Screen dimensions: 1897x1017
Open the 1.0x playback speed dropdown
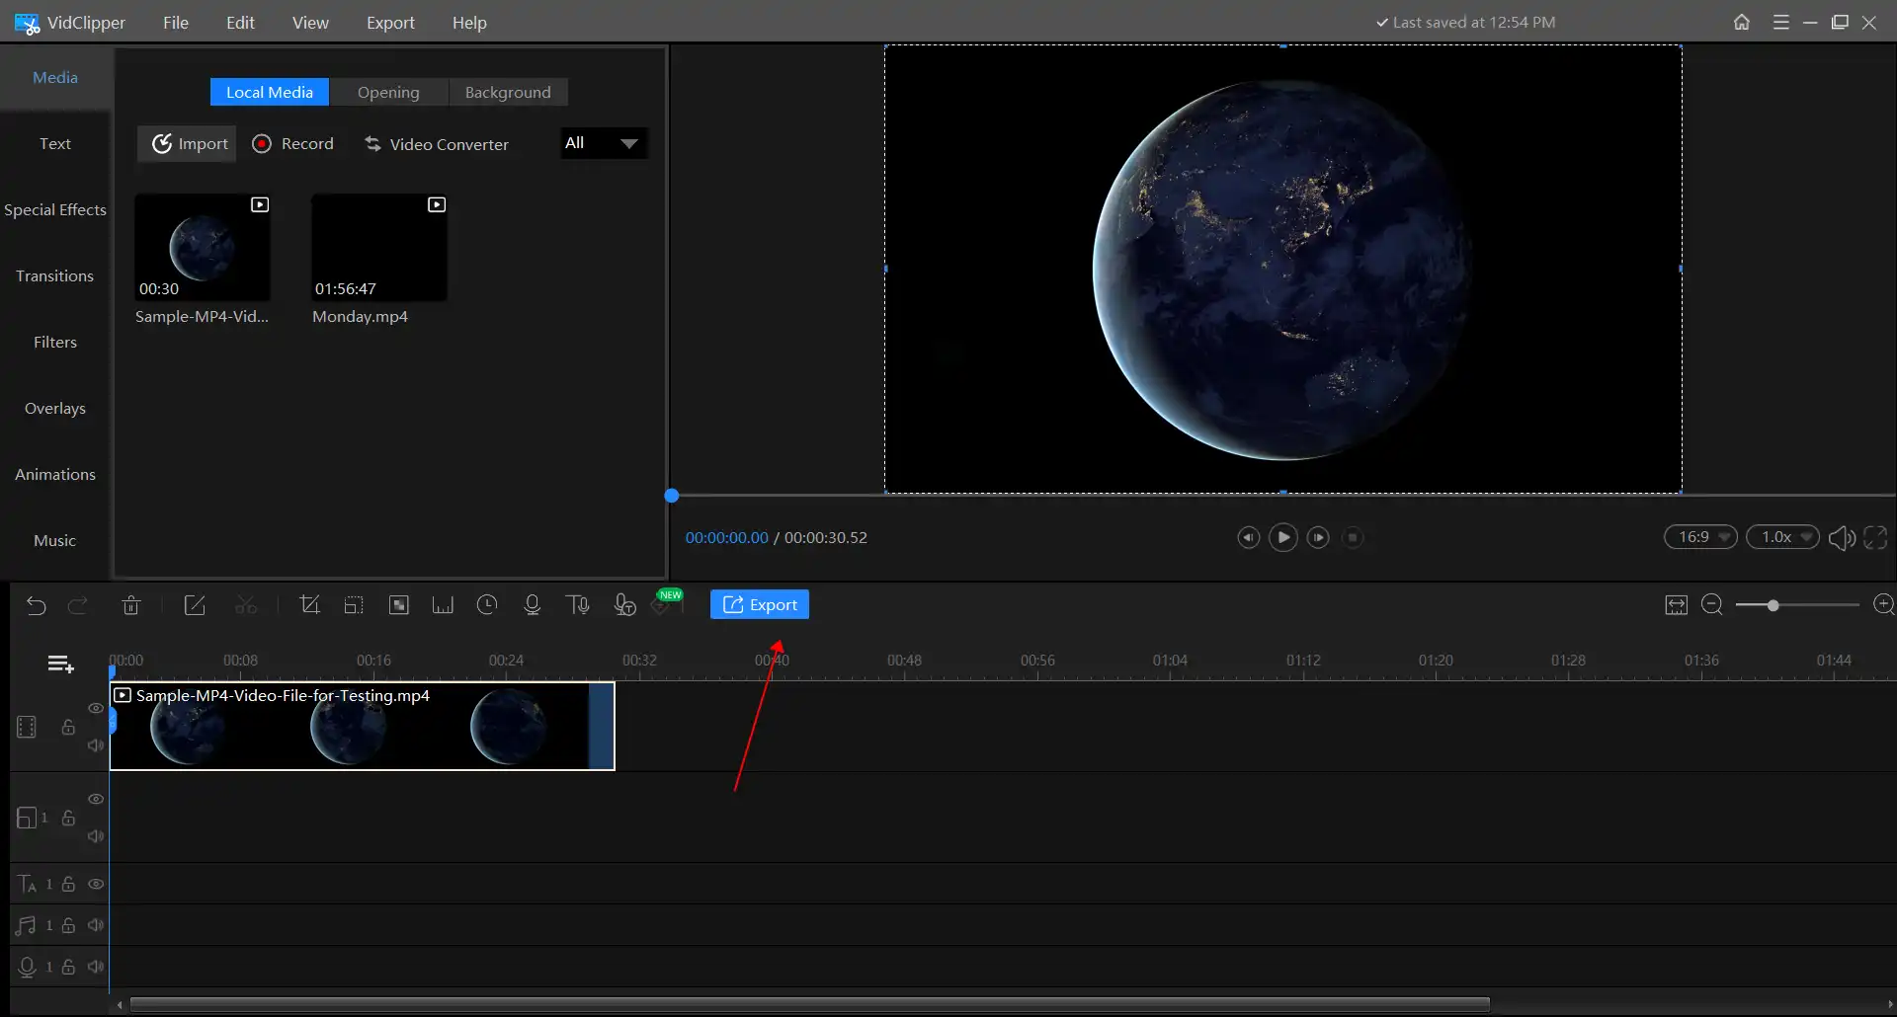coord(1782,537)
